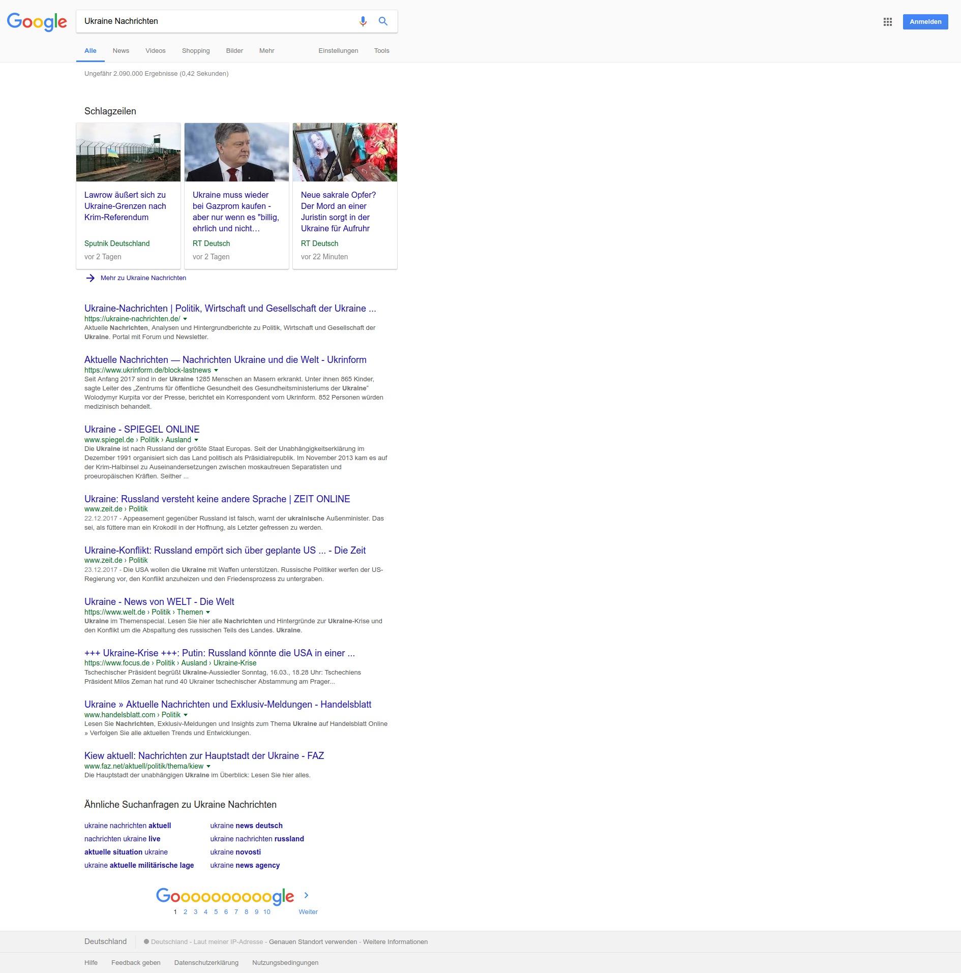The image size is (961, 973).
Task: Open the Ukraine - SPIEGEL ONLINE result
Action: (x=142, y=429)
